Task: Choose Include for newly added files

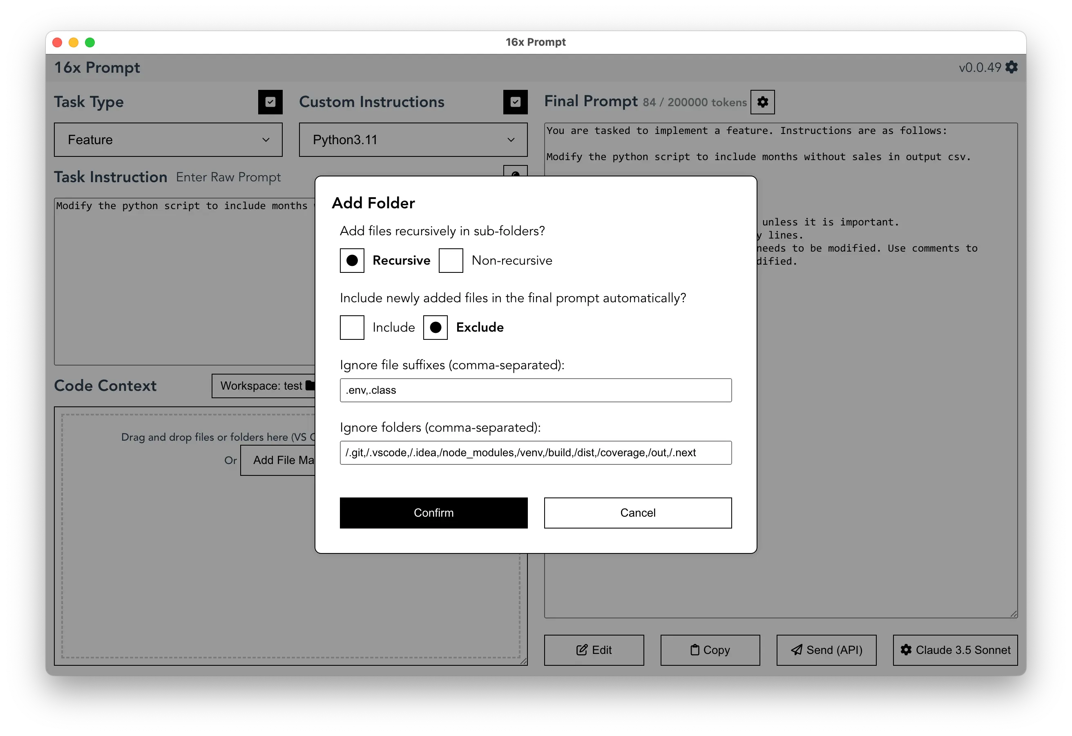Action: point(352,328)
